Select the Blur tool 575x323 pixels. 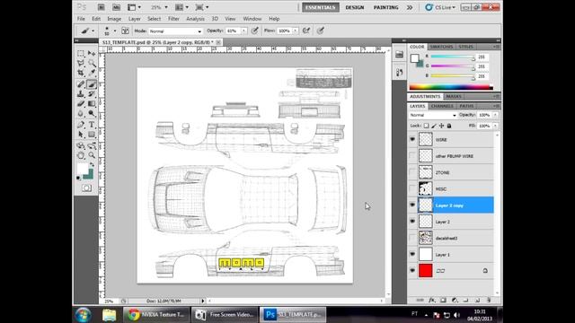click(81, 114)
